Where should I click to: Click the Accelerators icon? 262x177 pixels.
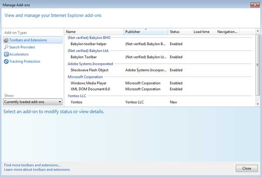coord(6,54)
